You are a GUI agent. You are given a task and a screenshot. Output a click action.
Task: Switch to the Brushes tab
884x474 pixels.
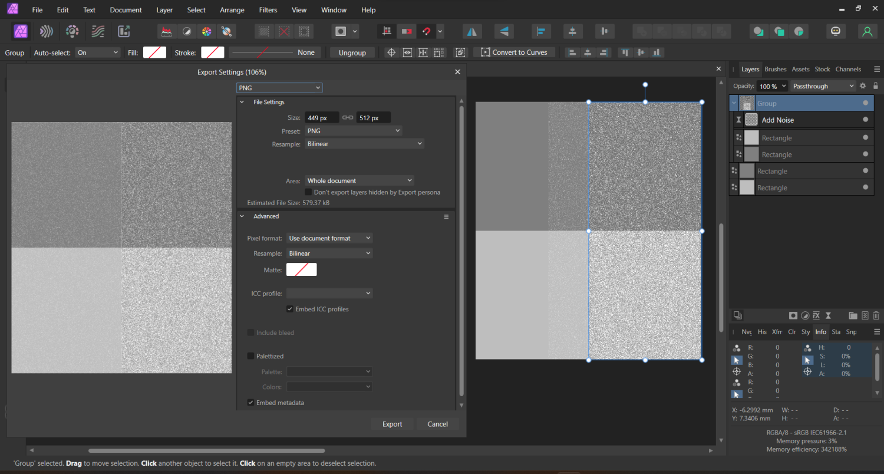click(775, 69)
